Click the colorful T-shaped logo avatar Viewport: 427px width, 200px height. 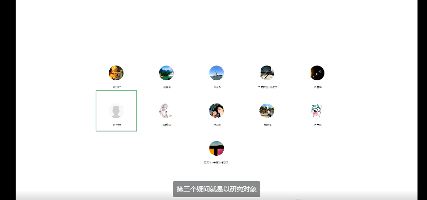coord(217,148)
